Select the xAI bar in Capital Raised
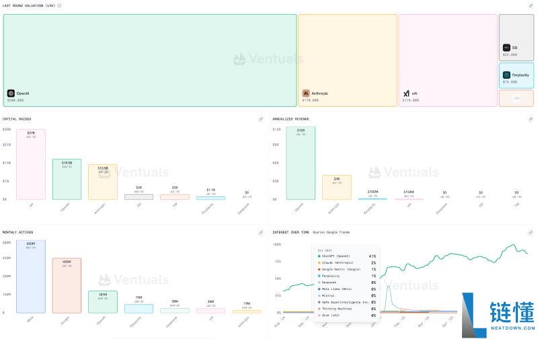This screenshot has height=339, width=538. (31, 165)
